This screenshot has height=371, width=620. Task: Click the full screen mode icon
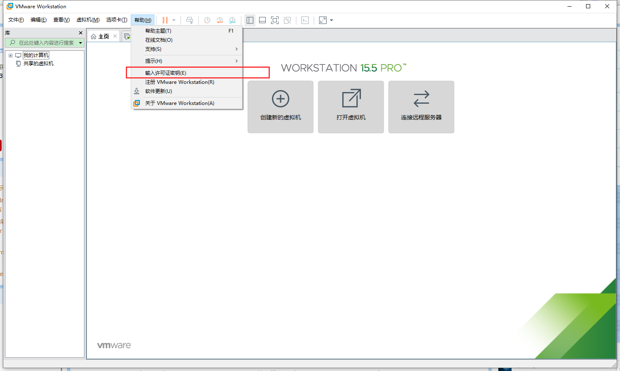[x=275, y=20]
